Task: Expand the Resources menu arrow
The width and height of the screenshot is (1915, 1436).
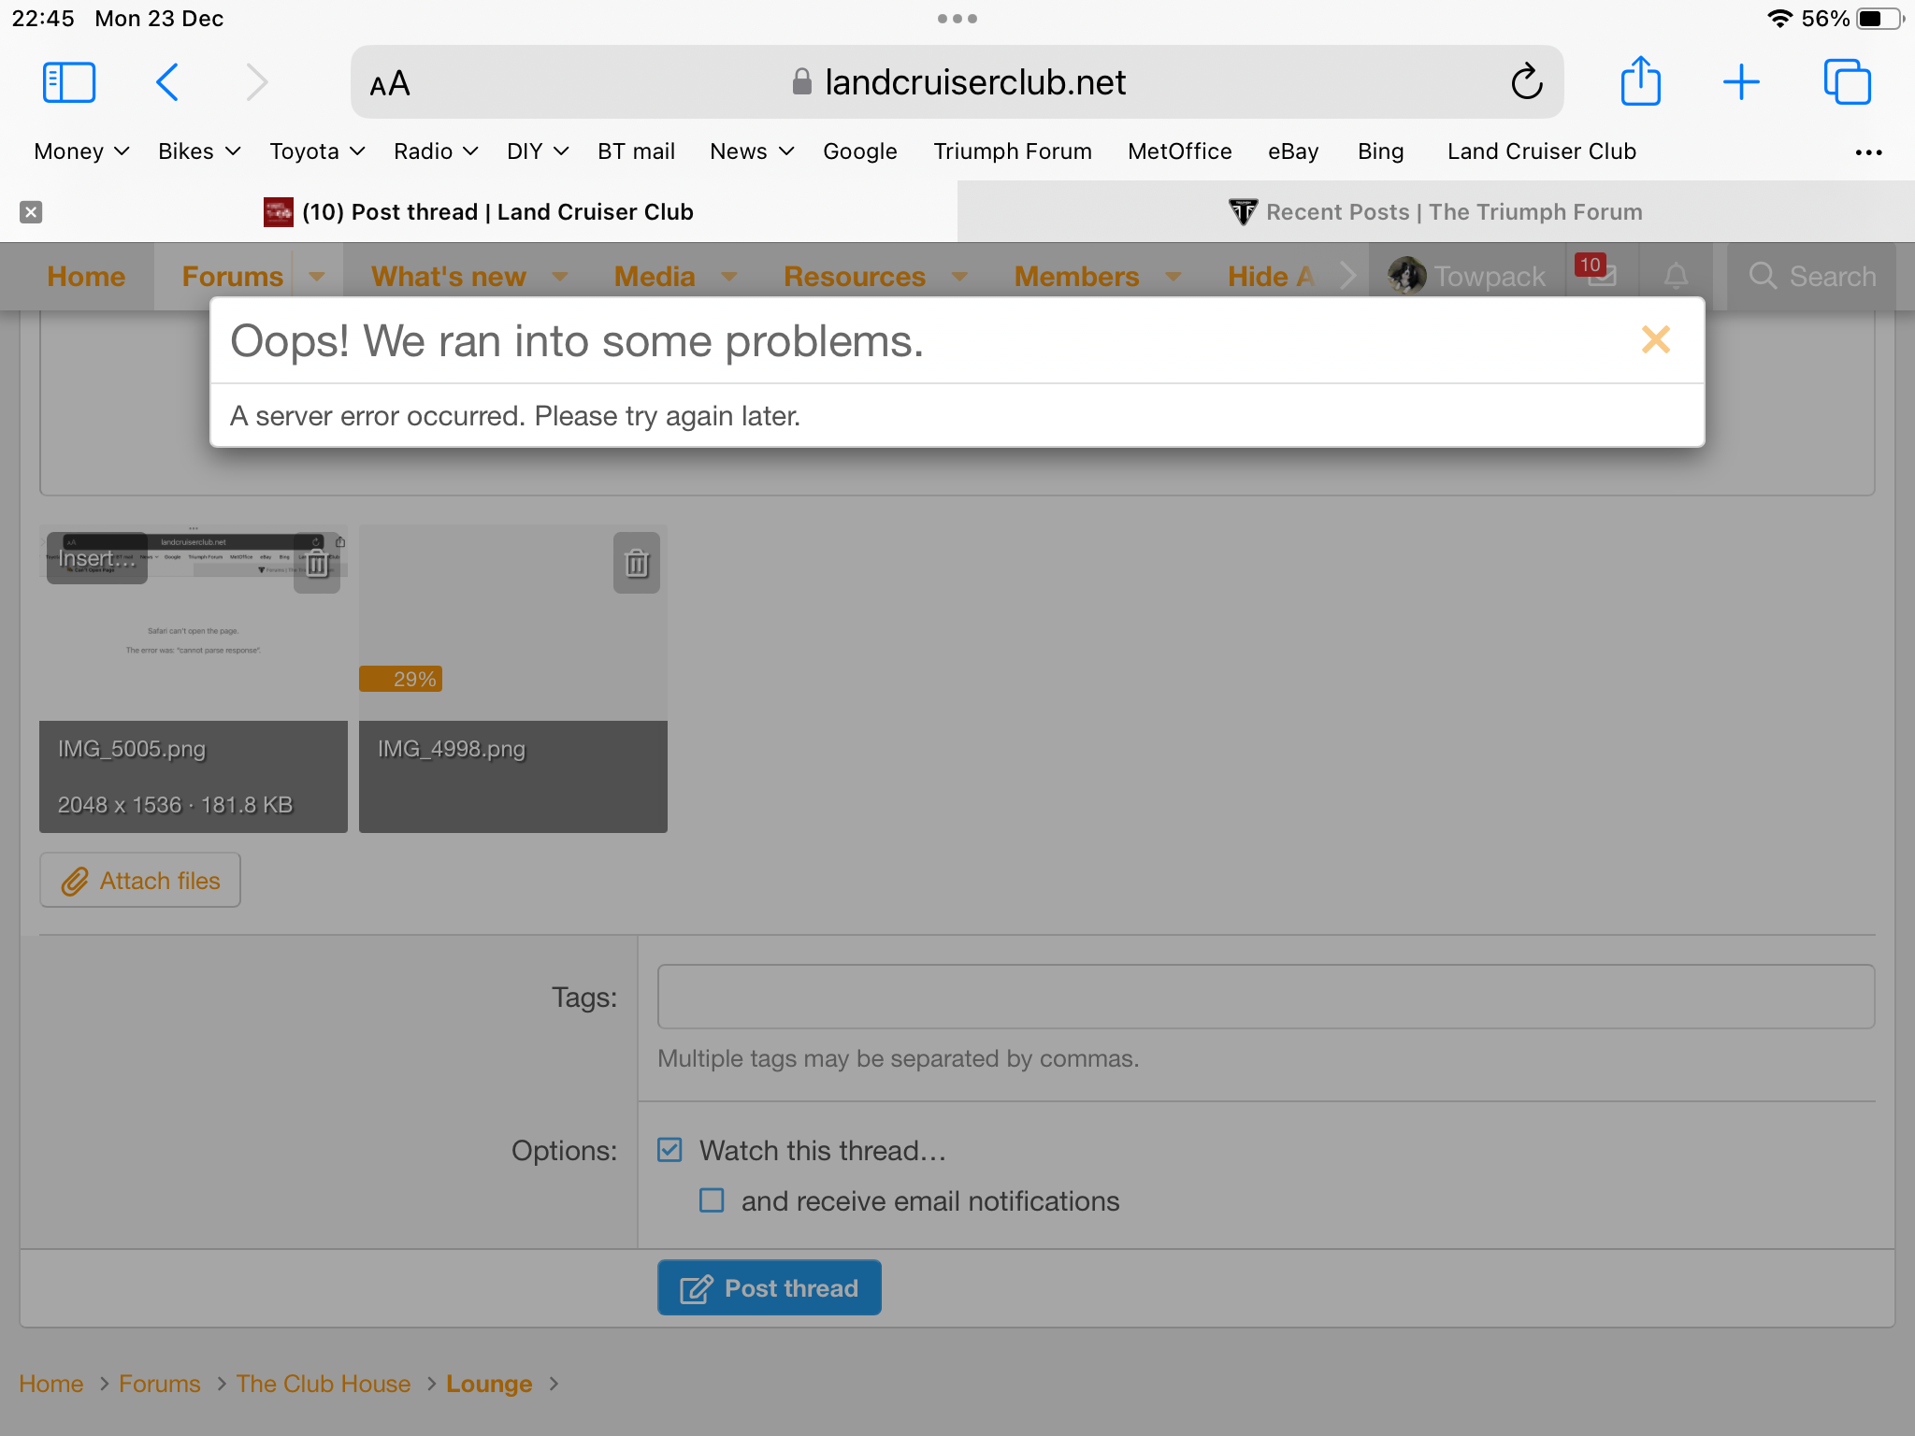Action: (x=959, y=277)
